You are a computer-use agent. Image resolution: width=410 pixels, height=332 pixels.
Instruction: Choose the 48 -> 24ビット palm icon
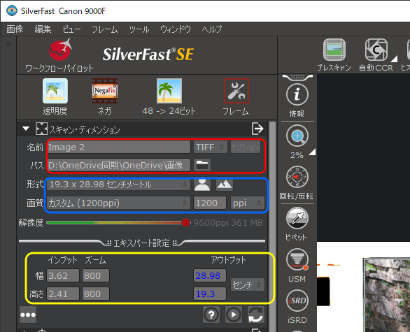pyautogui.click(x=169, y=91)
